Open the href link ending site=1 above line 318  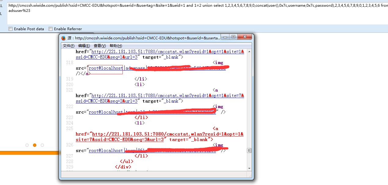click(160, 54)
